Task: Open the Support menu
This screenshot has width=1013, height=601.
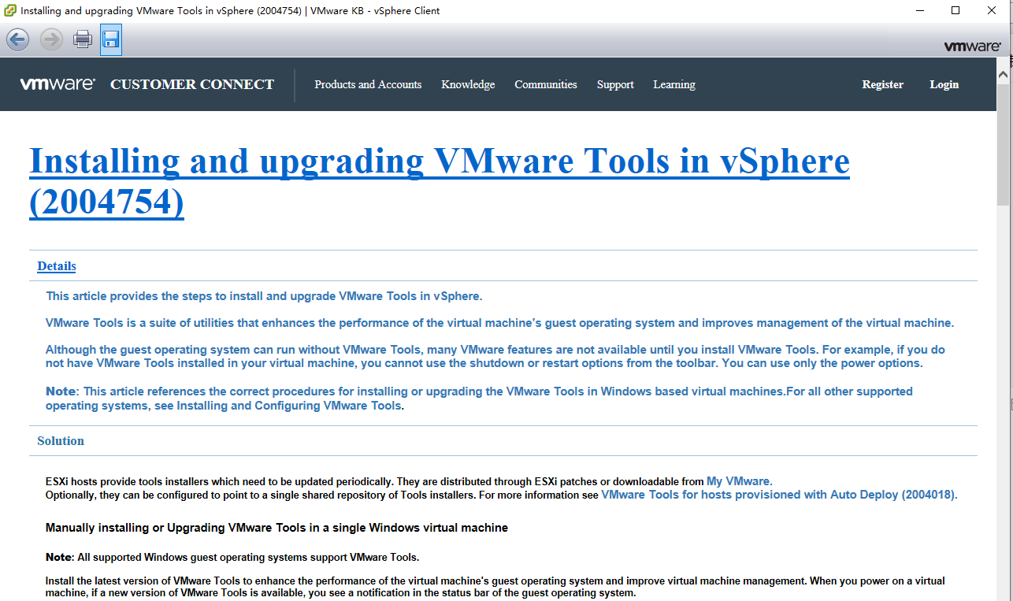Action: 615,84
